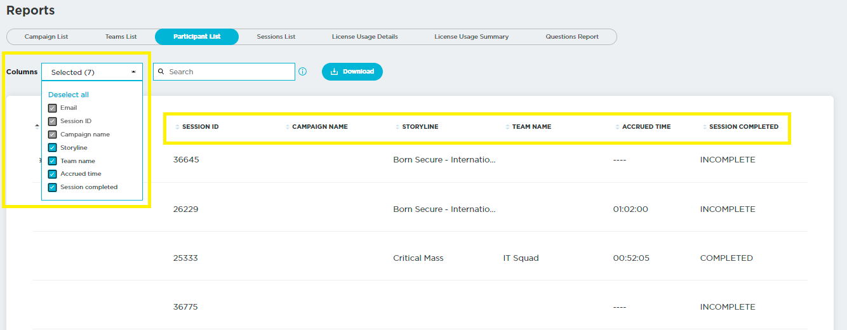847x330 pixels.
Task: Uncheck the Accrued time column checkbox
Action: click(x=53, y=174)
